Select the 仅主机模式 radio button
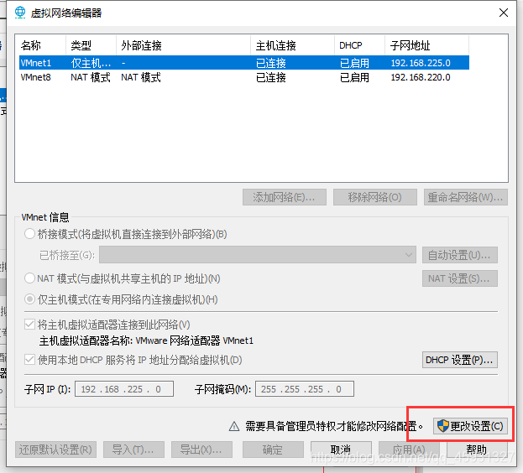The height and width of the screenshot is (473, 523). point(29,299)
